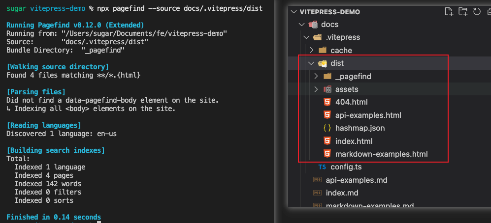
Task: Click the New Folder icon in explorer header
Action: coord(463,12)
